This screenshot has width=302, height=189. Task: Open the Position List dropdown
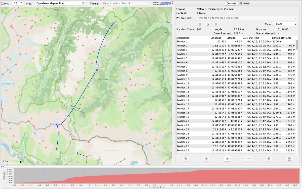point(248,18)
